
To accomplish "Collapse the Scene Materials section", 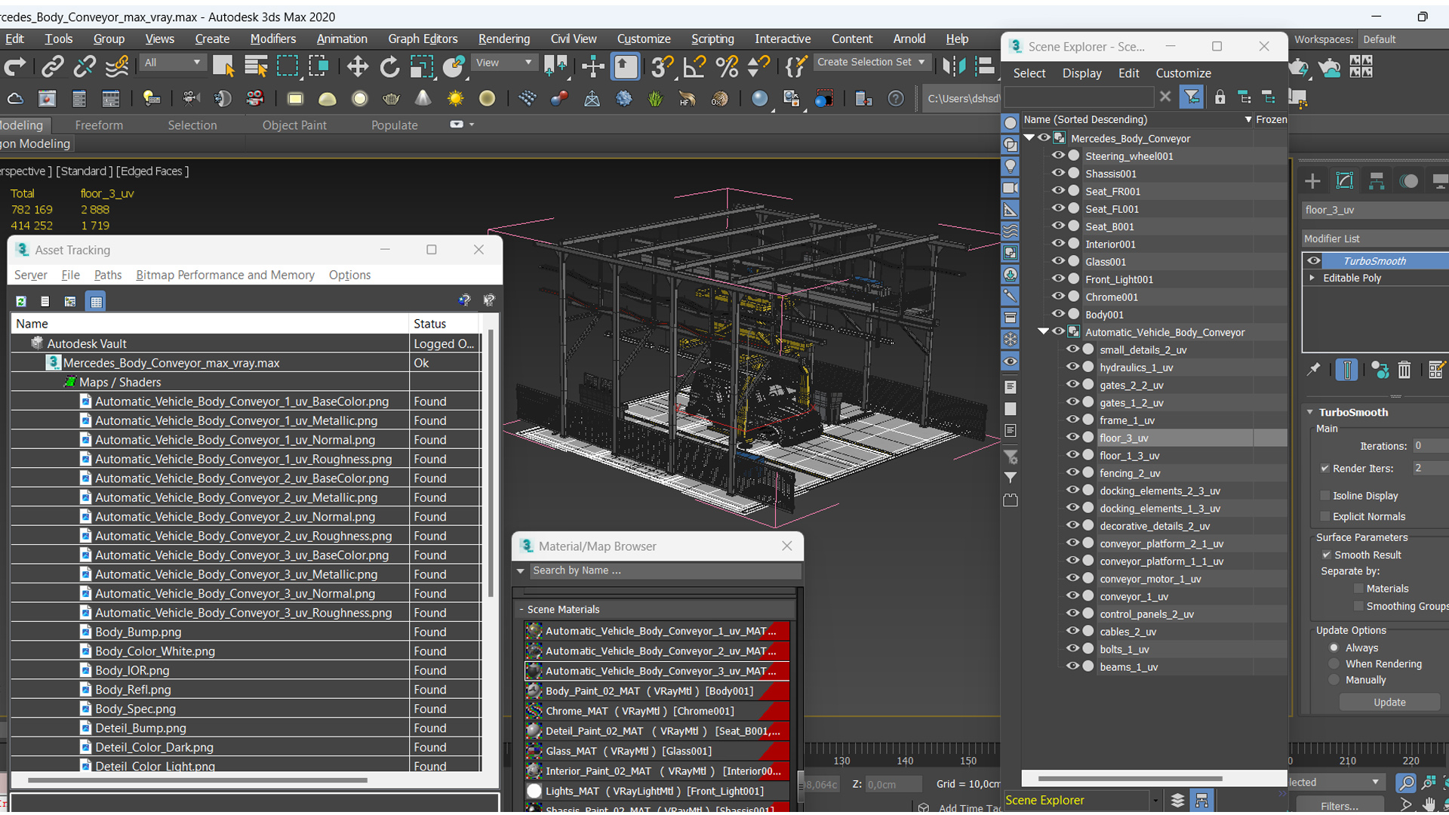I will [521, 609].
